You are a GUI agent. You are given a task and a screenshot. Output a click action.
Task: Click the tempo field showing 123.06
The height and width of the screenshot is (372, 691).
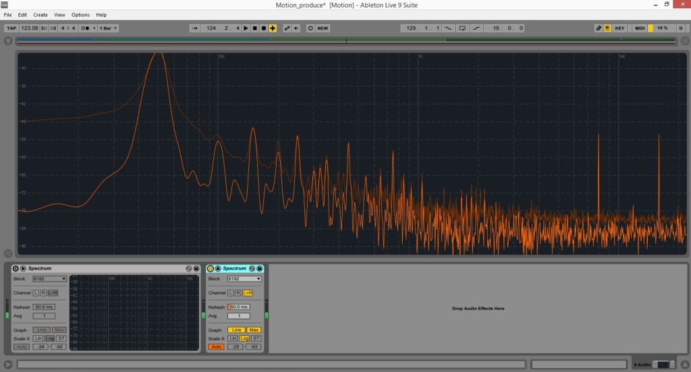point(30,28)
